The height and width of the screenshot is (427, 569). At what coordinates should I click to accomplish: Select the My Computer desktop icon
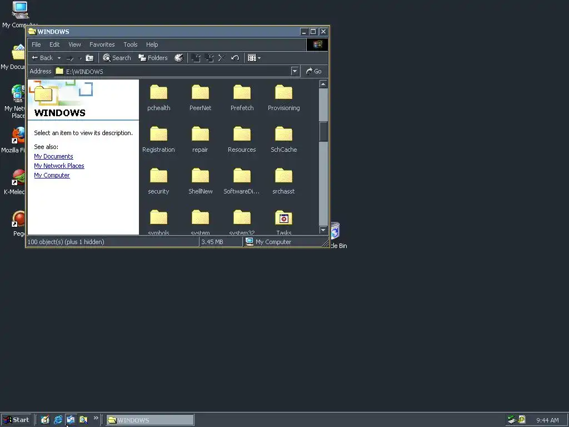(20, 14)
